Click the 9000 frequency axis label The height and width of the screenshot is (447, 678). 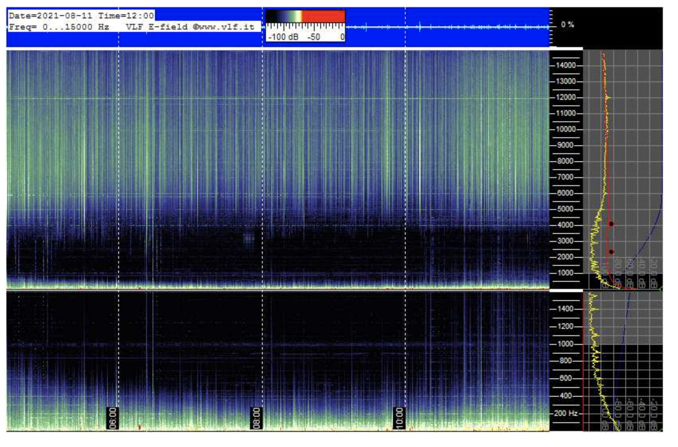coord(566,145)
